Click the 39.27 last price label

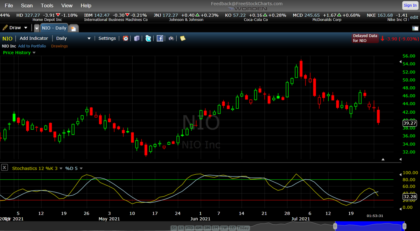click(x=409, y=123)
